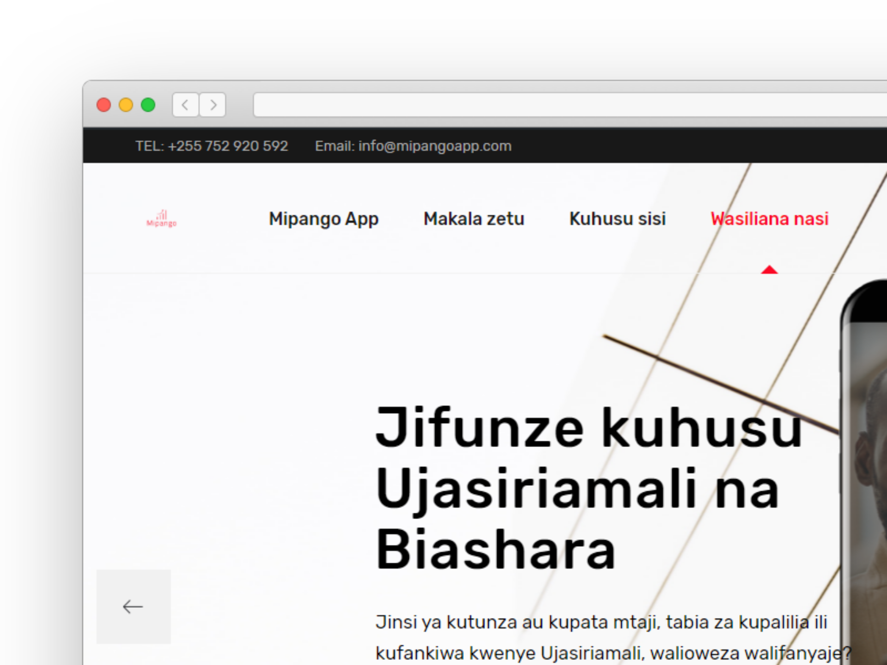Image resolution: width=887 pixels, height=665 pixels.
Task: Click the previous slide left arrow
Action: (133, 606)
